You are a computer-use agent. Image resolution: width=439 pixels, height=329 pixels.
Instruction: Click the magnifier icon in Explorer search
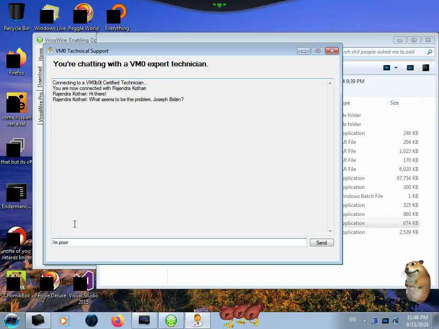click(x=430, y=52)
